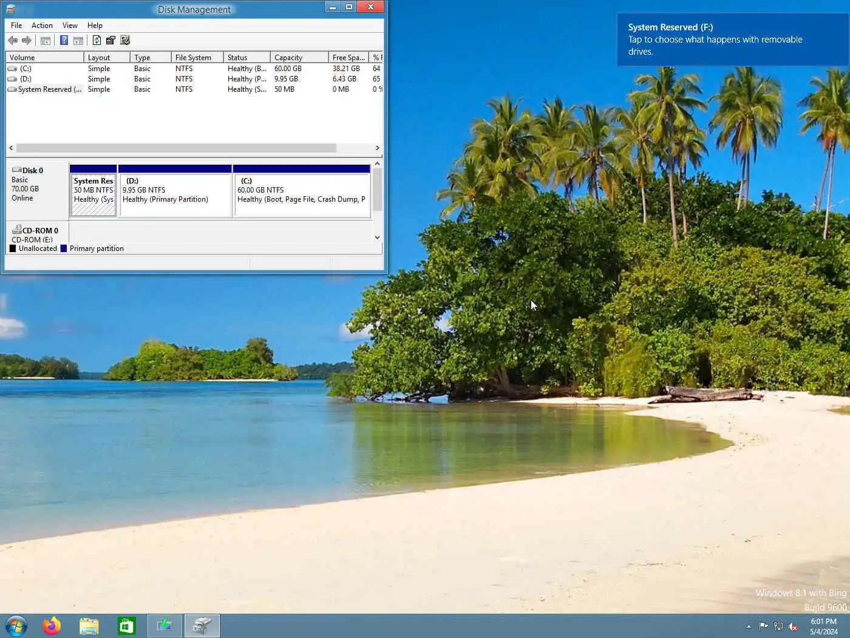This screenshot has height=638, width=850.
Task: Click the 38.21 GB free space cell
Action: (x=346, y=69)
